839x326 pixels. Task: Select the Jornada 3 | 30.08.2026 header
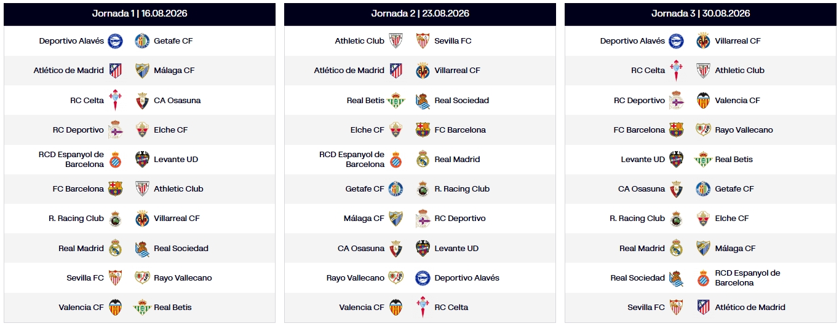[701, 14]
